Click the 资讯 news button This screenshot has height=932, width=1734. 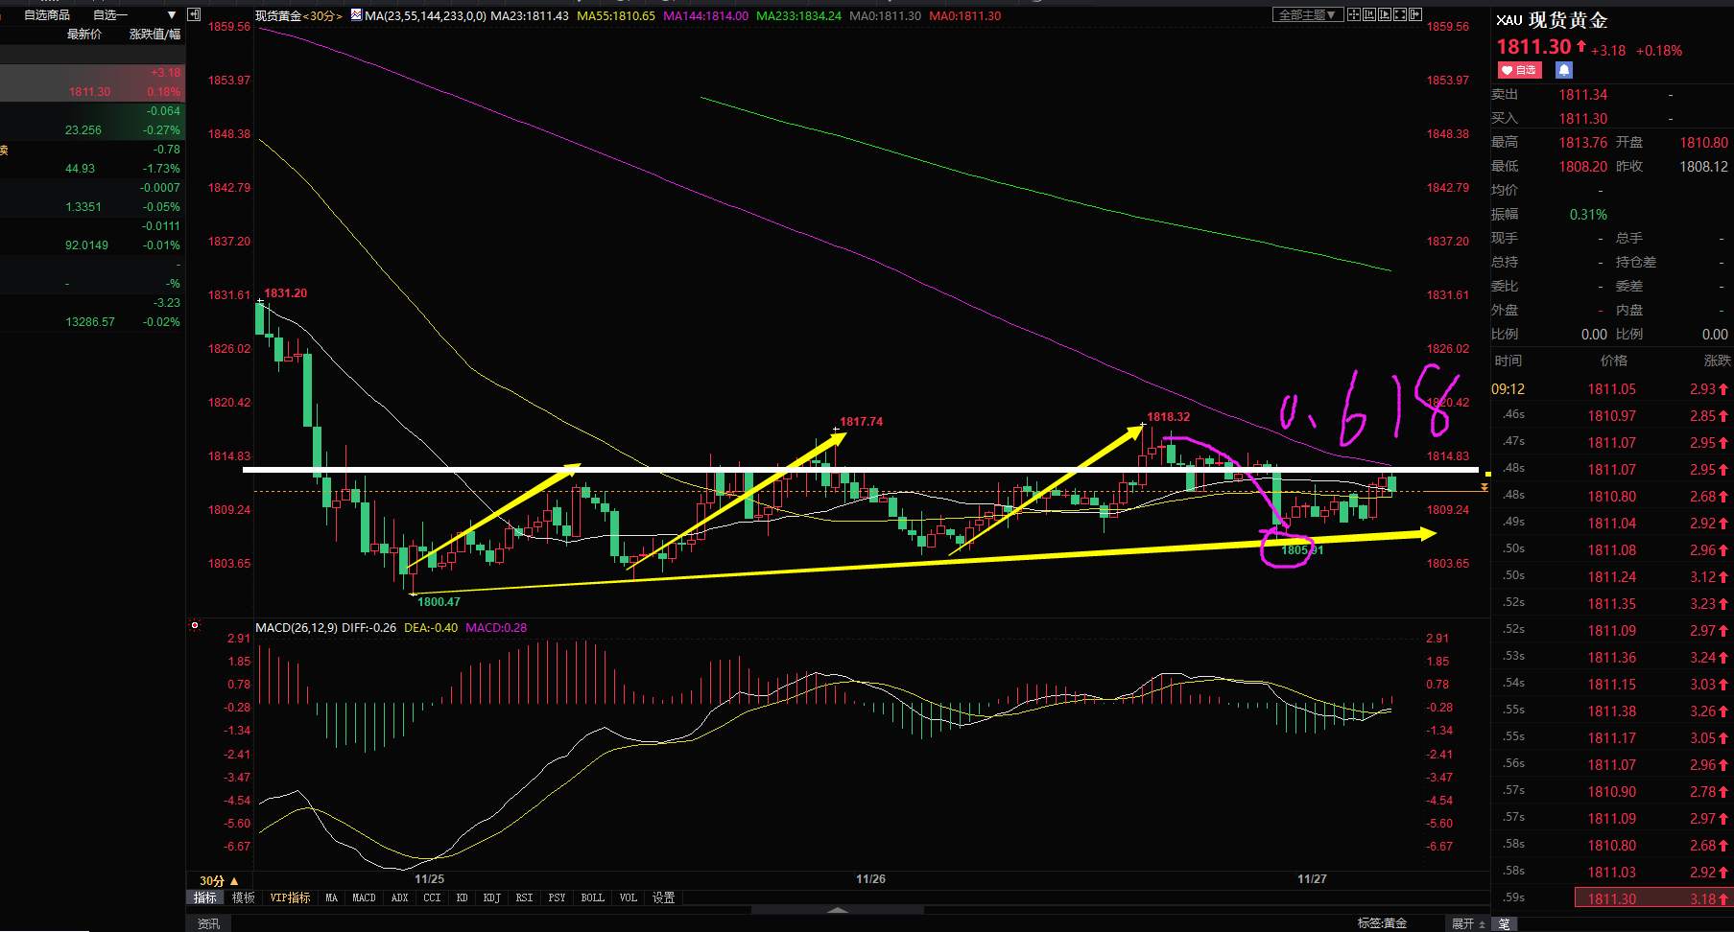click(208, 923)
